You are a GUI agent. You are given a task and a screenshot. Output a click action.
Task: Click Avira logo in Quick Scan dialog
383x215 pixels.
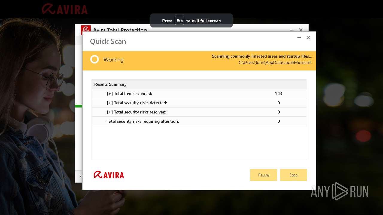click(x=109, y=175)
